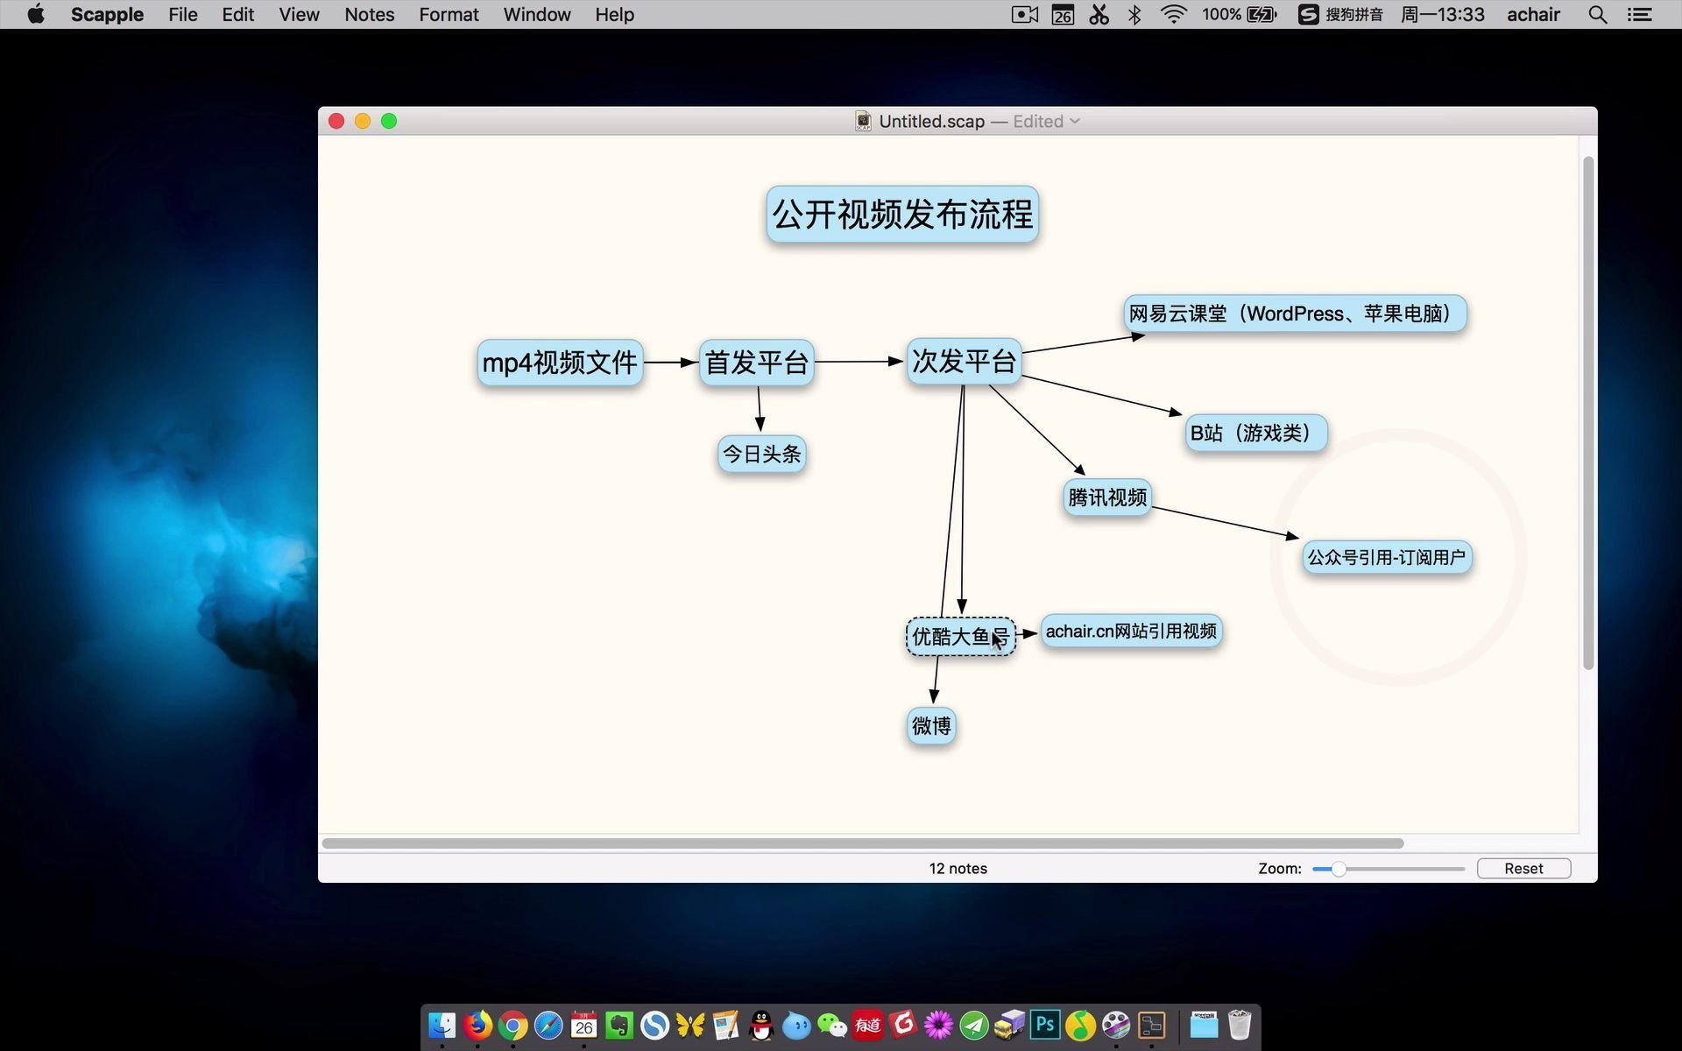1682x1051 pixels.
Task: Click the Reset zoom button
Action: pos(1523,868)
